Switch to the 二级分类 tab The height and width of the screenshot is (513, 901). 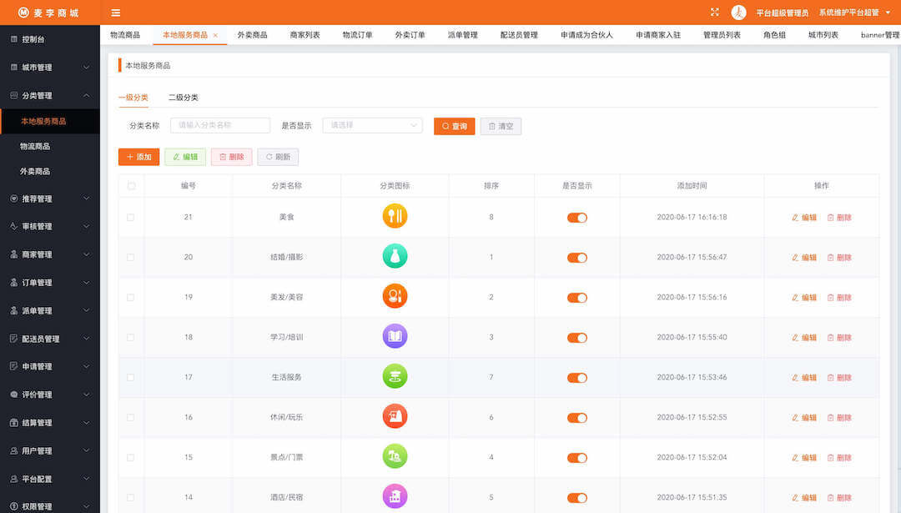click(183, 98)
